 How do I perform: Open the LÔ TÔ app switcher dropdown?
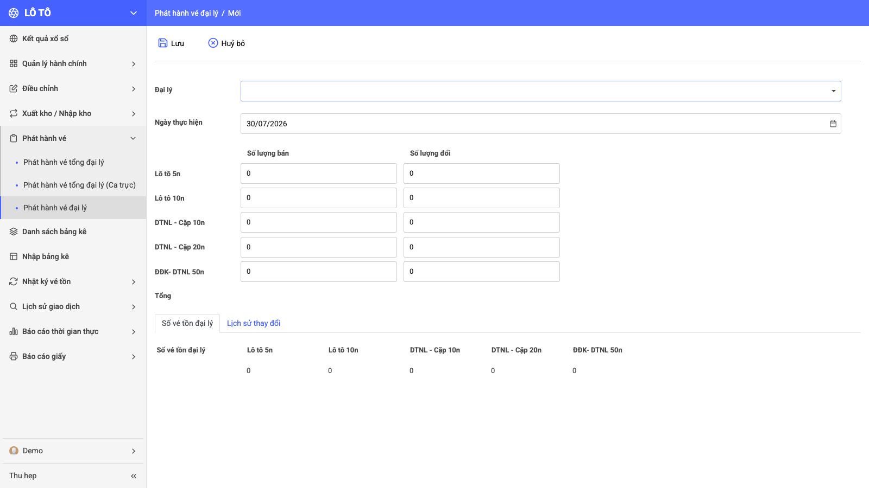(134, 13)
